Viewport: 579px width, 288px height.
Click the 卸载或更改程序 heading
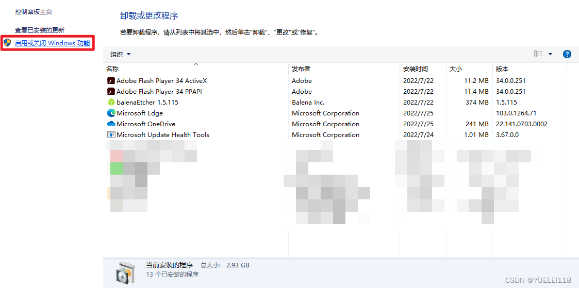pos(149,16)
